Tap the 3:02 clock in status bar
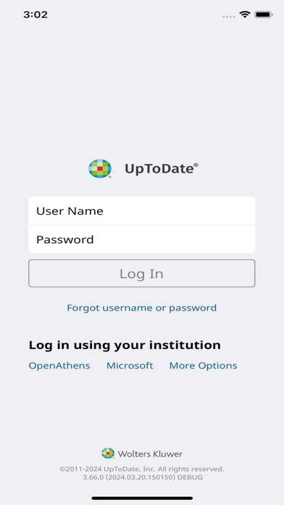The image size is (284, 505). click(35, 15)
